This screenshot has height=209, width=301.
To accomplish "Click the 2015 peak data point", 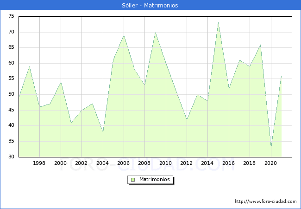I will pos(218,23).
